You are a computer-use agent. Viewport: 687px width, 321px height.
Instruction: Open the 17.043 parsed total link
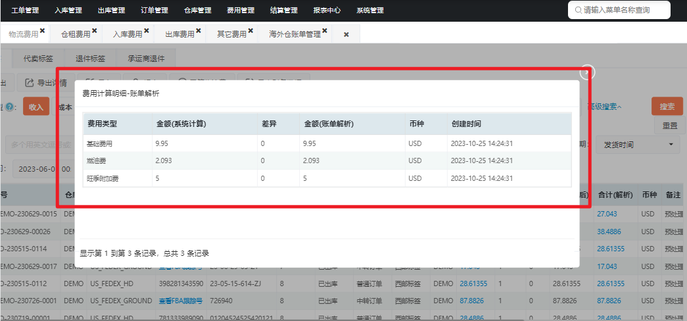(x=607, y=266)
